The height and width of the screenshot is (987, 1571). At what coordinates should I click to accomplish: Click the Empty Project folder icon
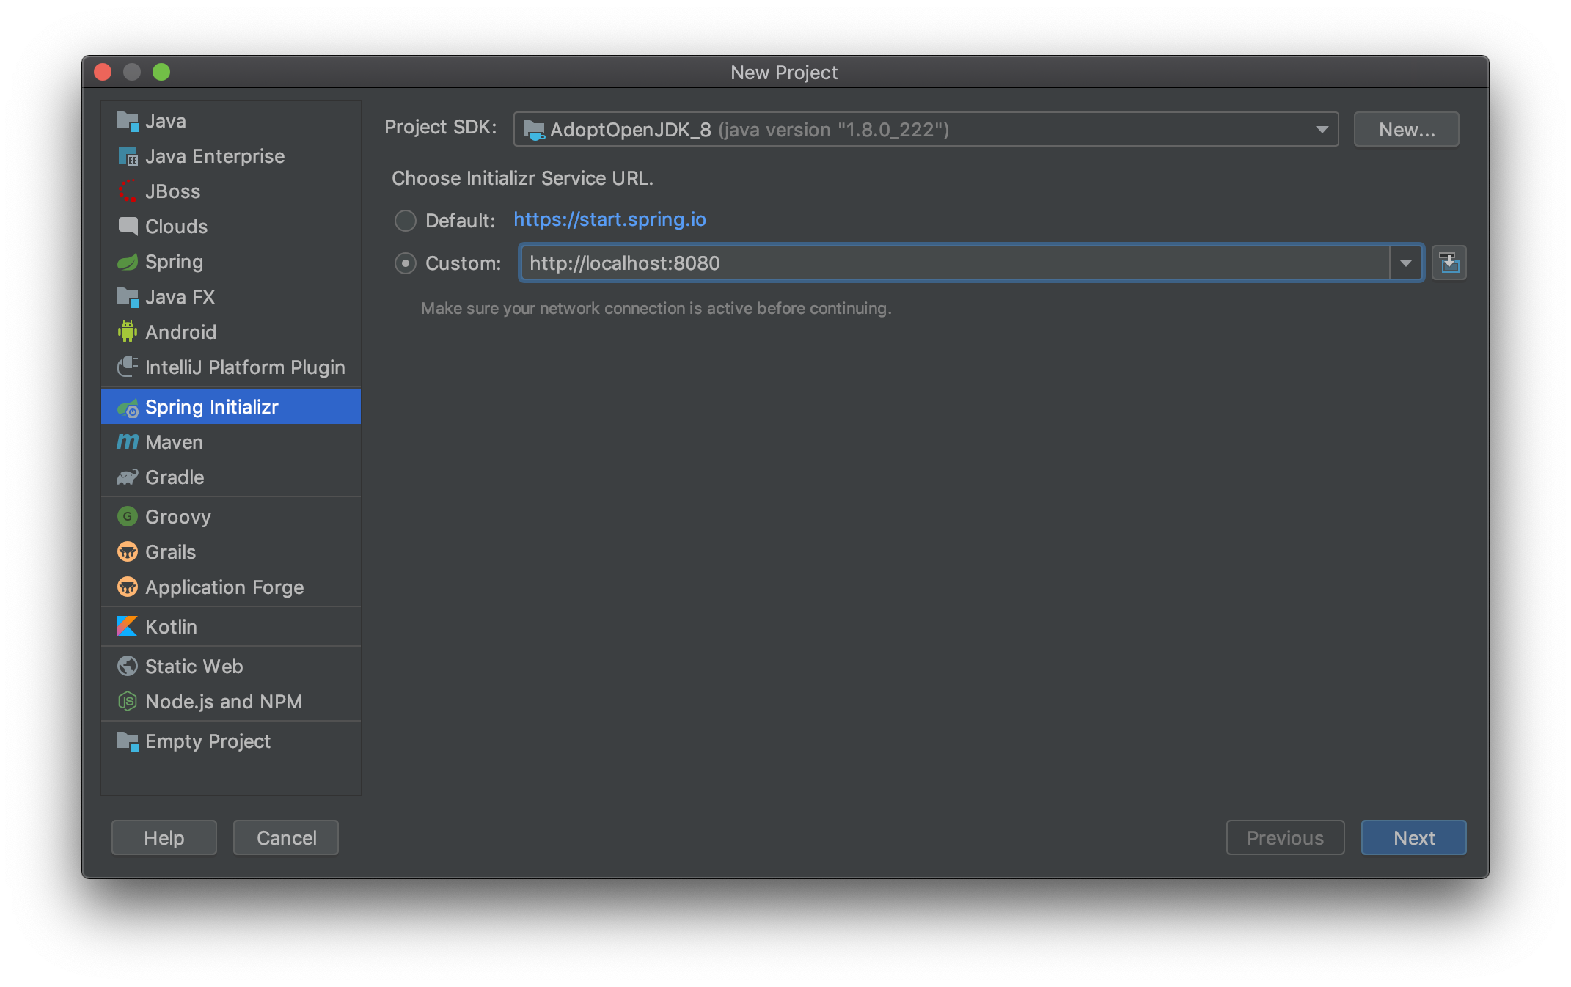128,741
